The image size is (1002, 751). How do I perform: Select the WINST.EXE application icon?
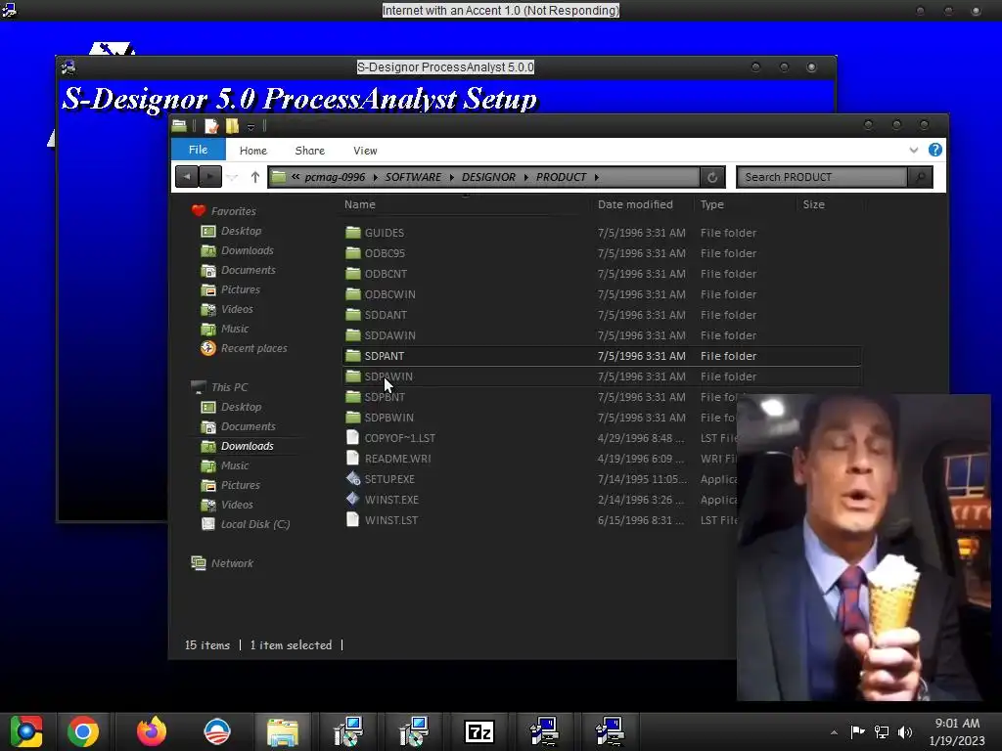click(x=352, y=499)
